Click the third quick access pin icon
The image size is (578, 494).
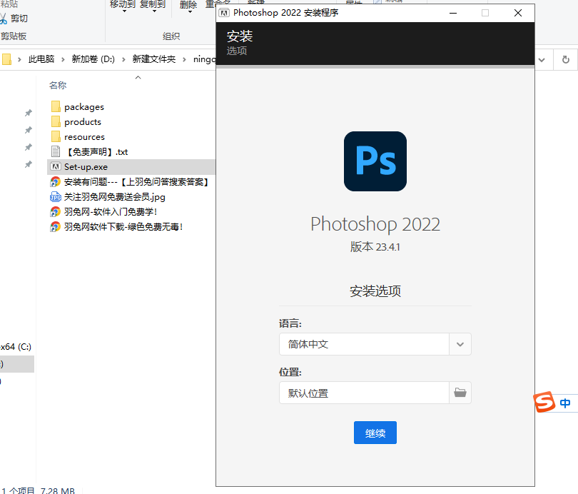point(29,147)
